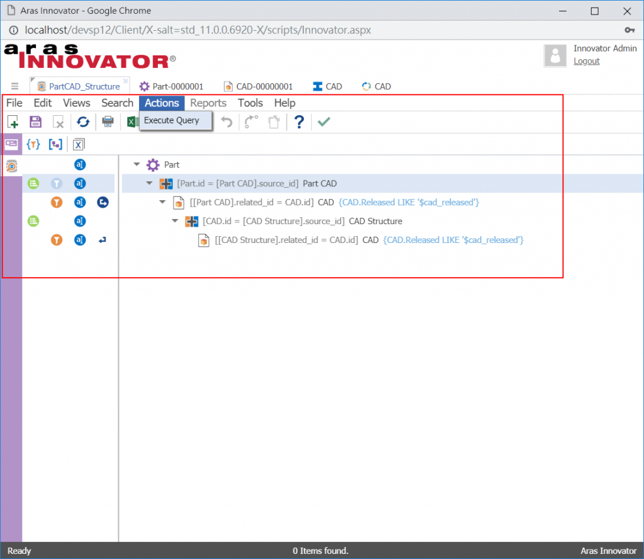Click the user avatar picture
This screenshot has height=559, width=644.
tap(555, 55)
